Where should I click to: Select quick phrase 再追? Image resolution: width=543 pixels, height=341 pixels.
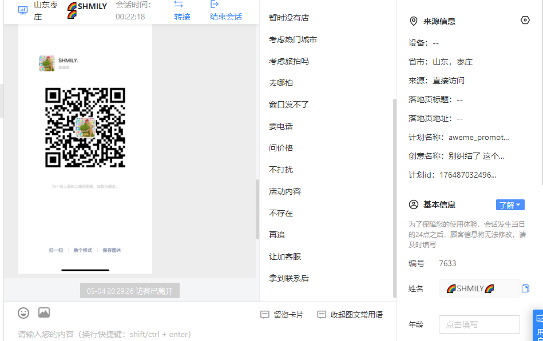[277, 235]
